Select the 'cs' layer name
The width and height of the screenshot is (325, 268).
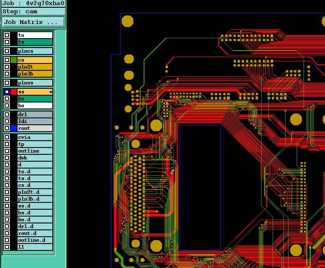(x=35, y=60)
